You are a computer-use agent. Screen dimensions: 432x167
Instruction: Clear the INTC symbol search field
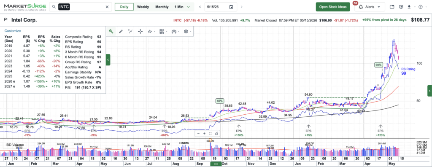[x=107, y=7]
